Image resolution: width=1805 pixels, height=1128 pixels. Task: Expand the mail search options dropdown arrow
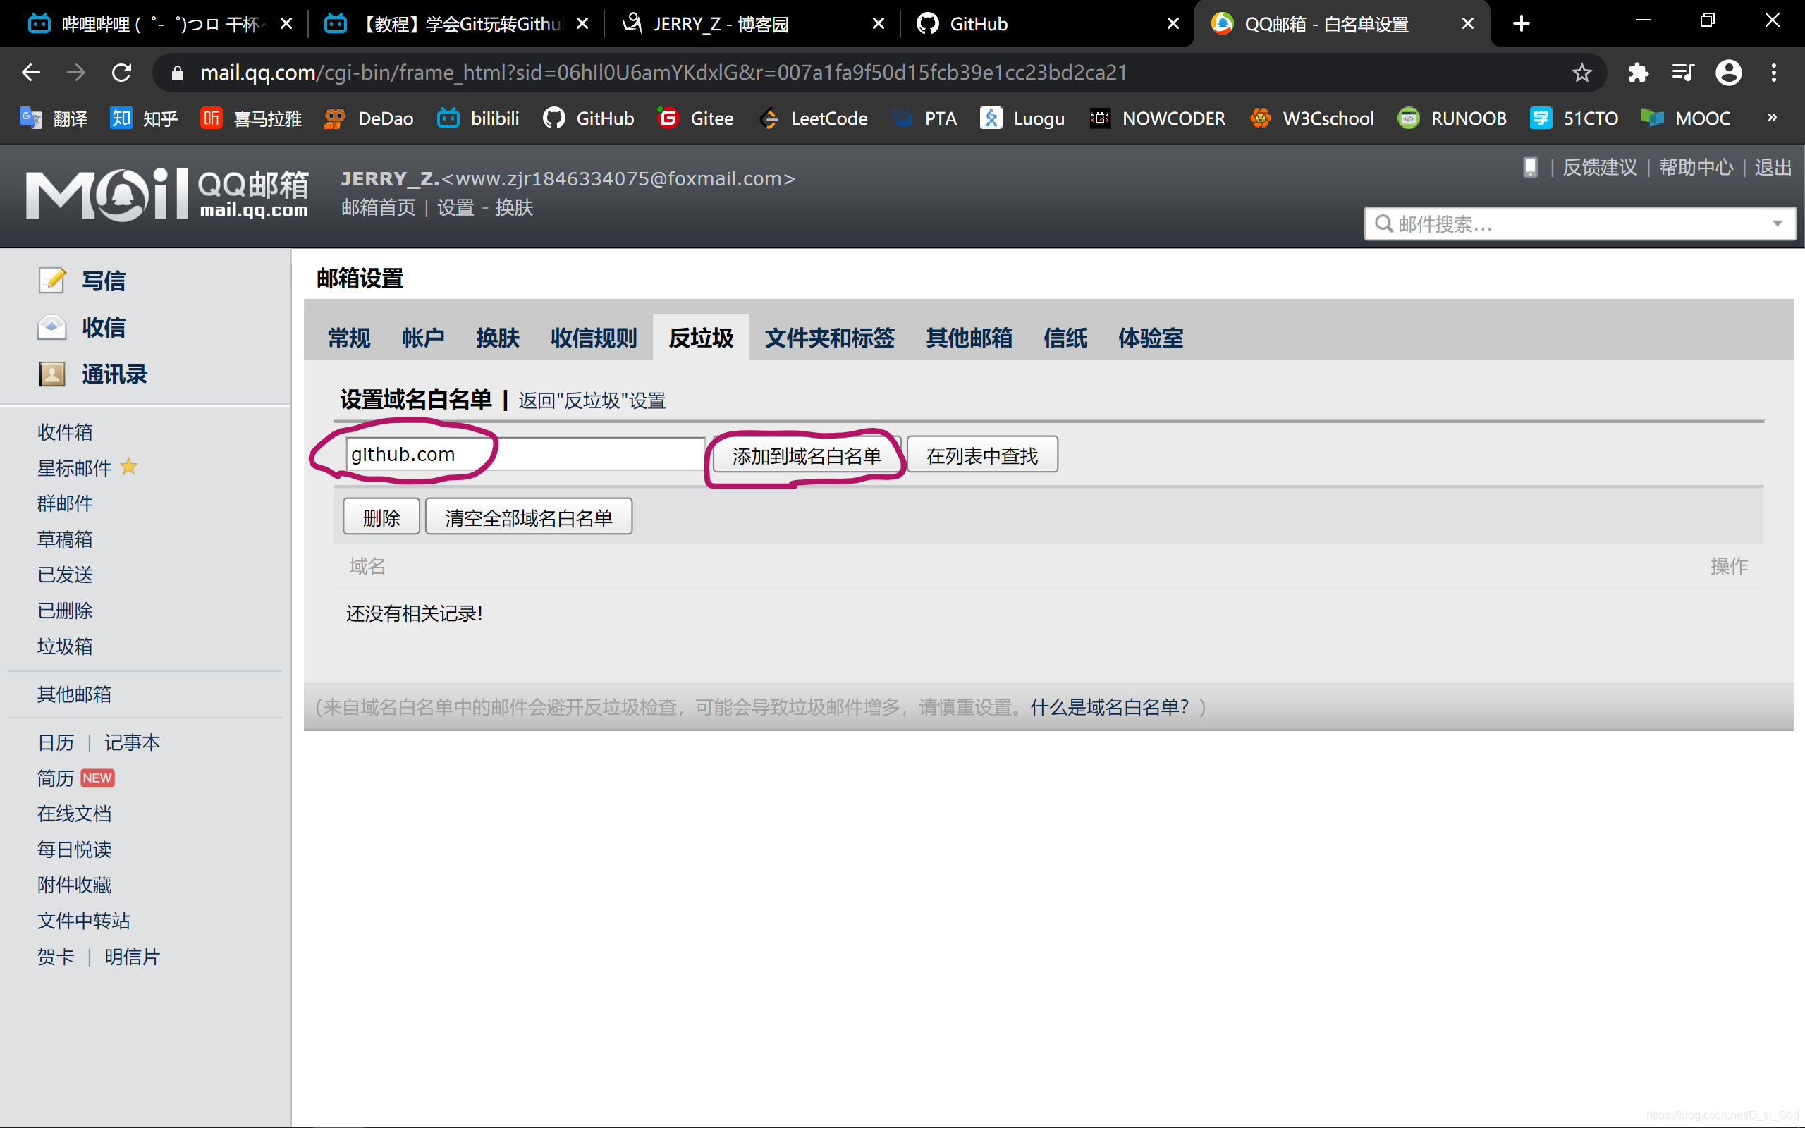1778,223
